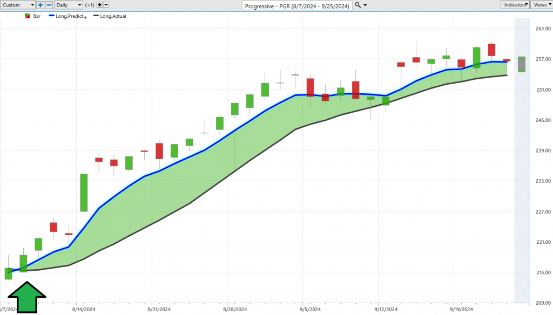
Task: Click the 263.00 price axis label
Action: [x=543, y=29]
